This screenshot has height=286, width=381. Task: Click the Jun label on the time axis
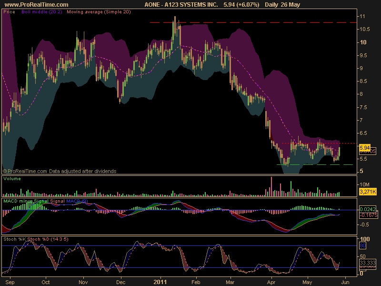click(x=345, y=282)
